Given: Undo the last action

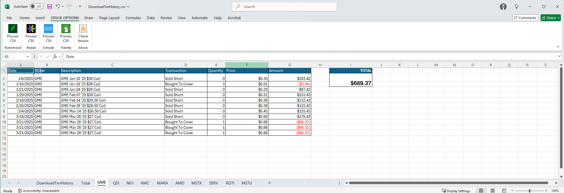Looking at the screenshot, I should [x=58, y=6].
